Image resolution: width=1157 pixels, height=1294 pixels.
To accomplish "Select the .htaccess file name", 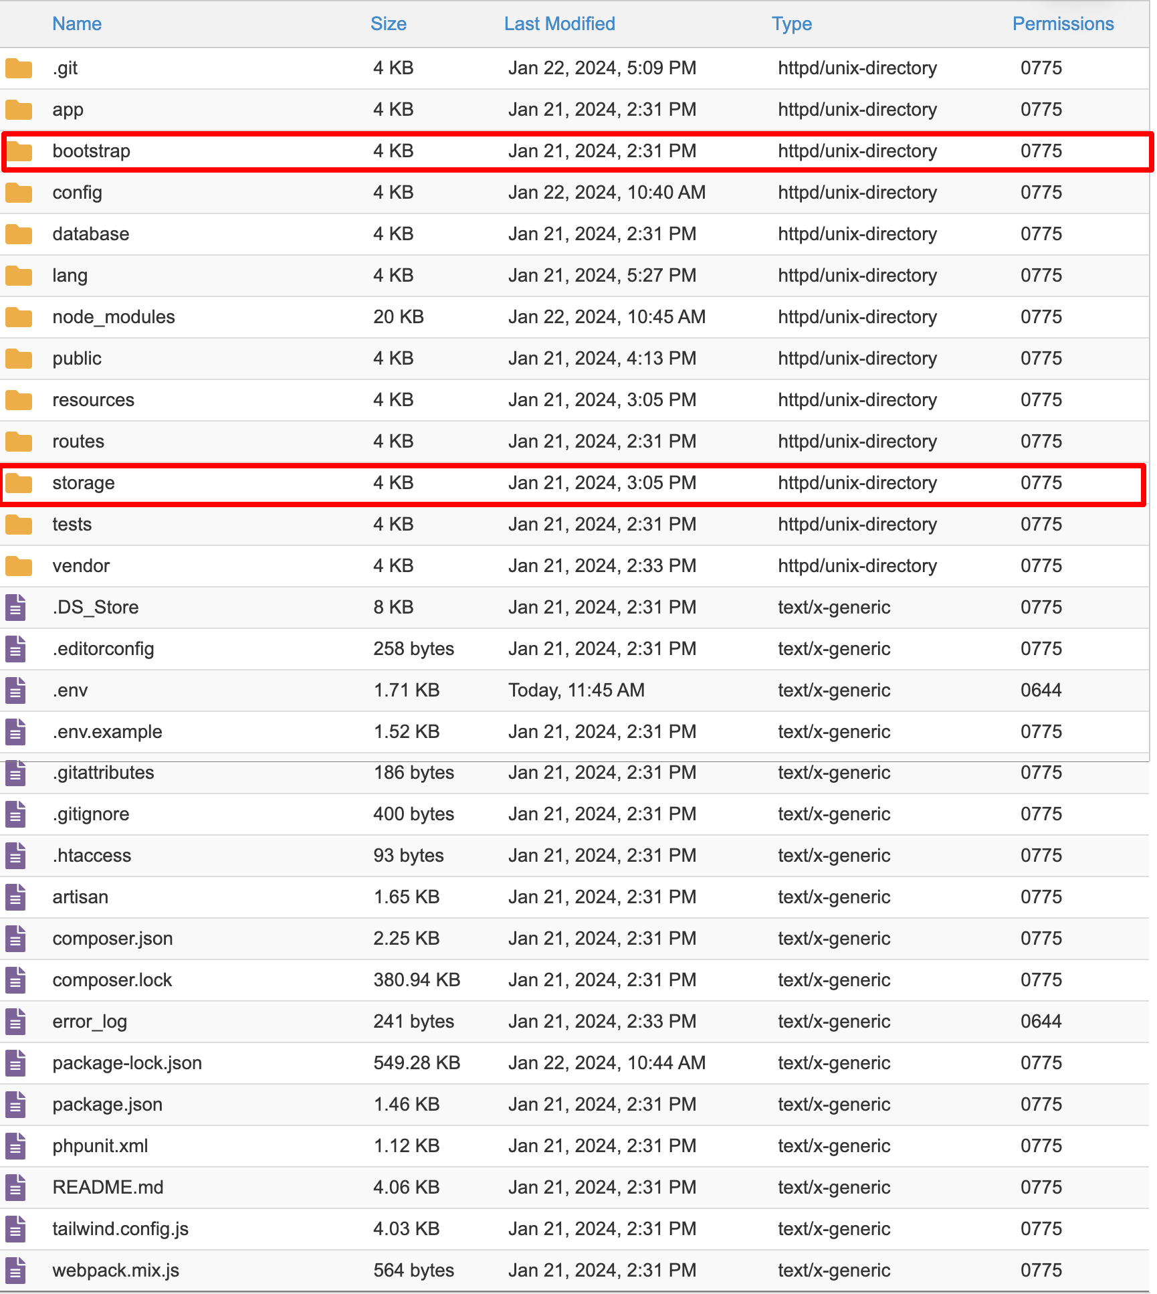I will pos(92,856).
